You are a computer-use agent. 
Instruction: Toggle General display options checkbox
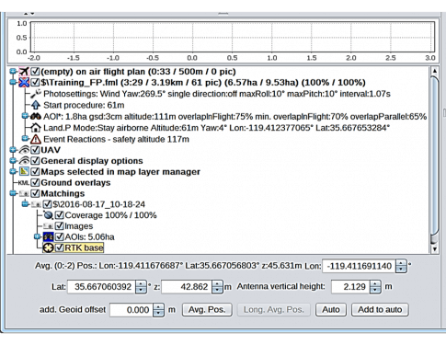tap(35, 161)
